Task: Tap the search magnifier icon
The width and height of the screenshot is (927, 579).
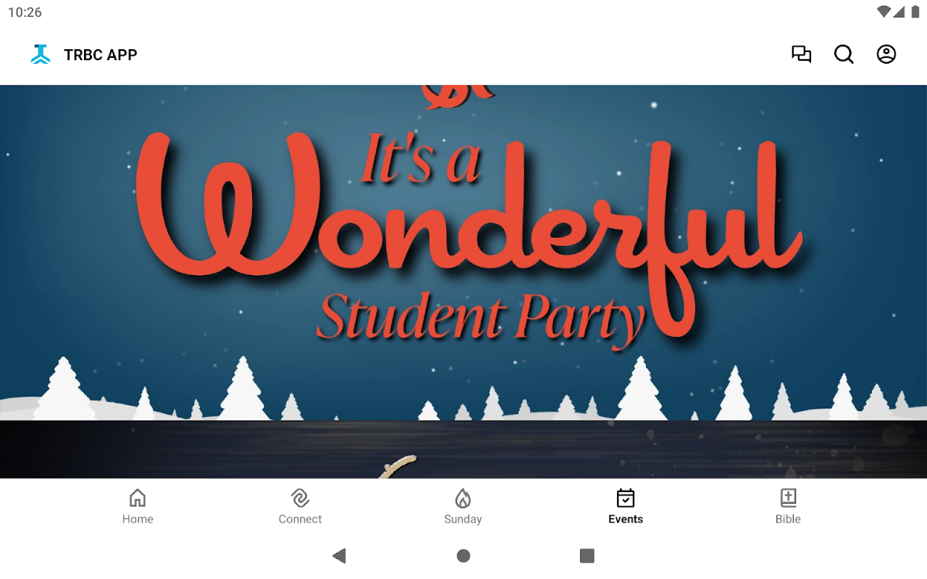Action: pos(844,54)
